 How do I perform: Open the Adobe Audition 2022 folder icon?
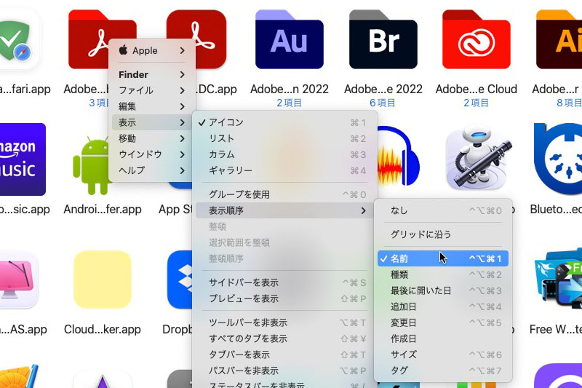coord(289,39)
